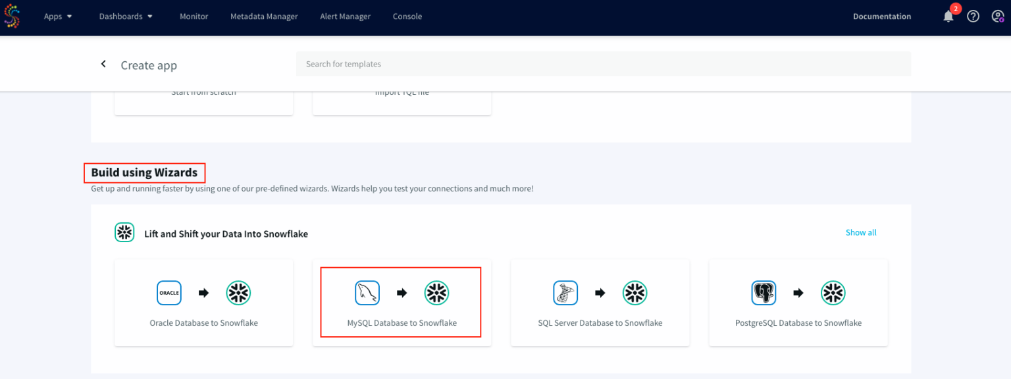Go to Metadata Manager
The width and height of the screenshot is (1011, 379).
point(264,16)
